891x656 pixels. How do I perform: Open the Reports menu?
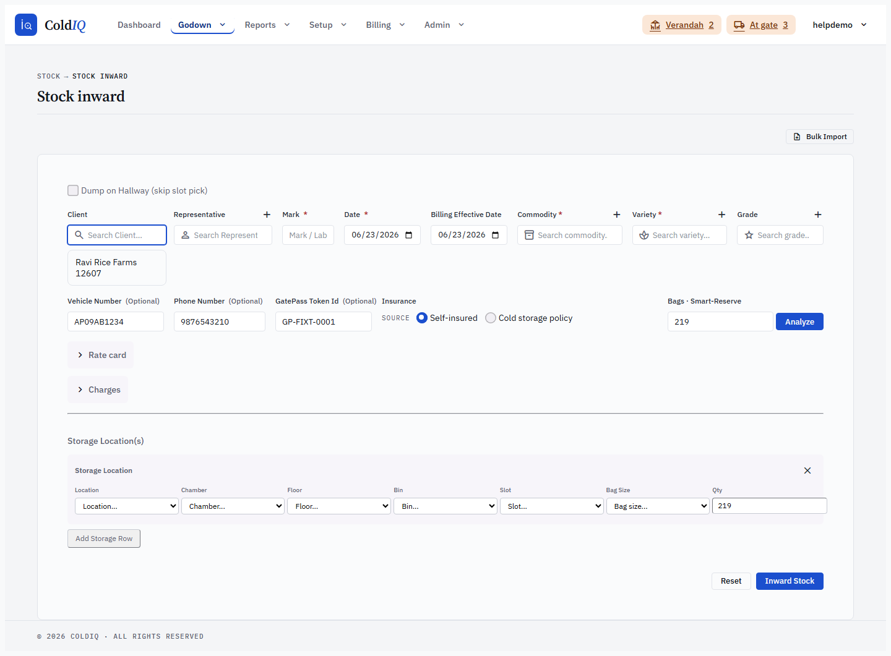point(267,25)
